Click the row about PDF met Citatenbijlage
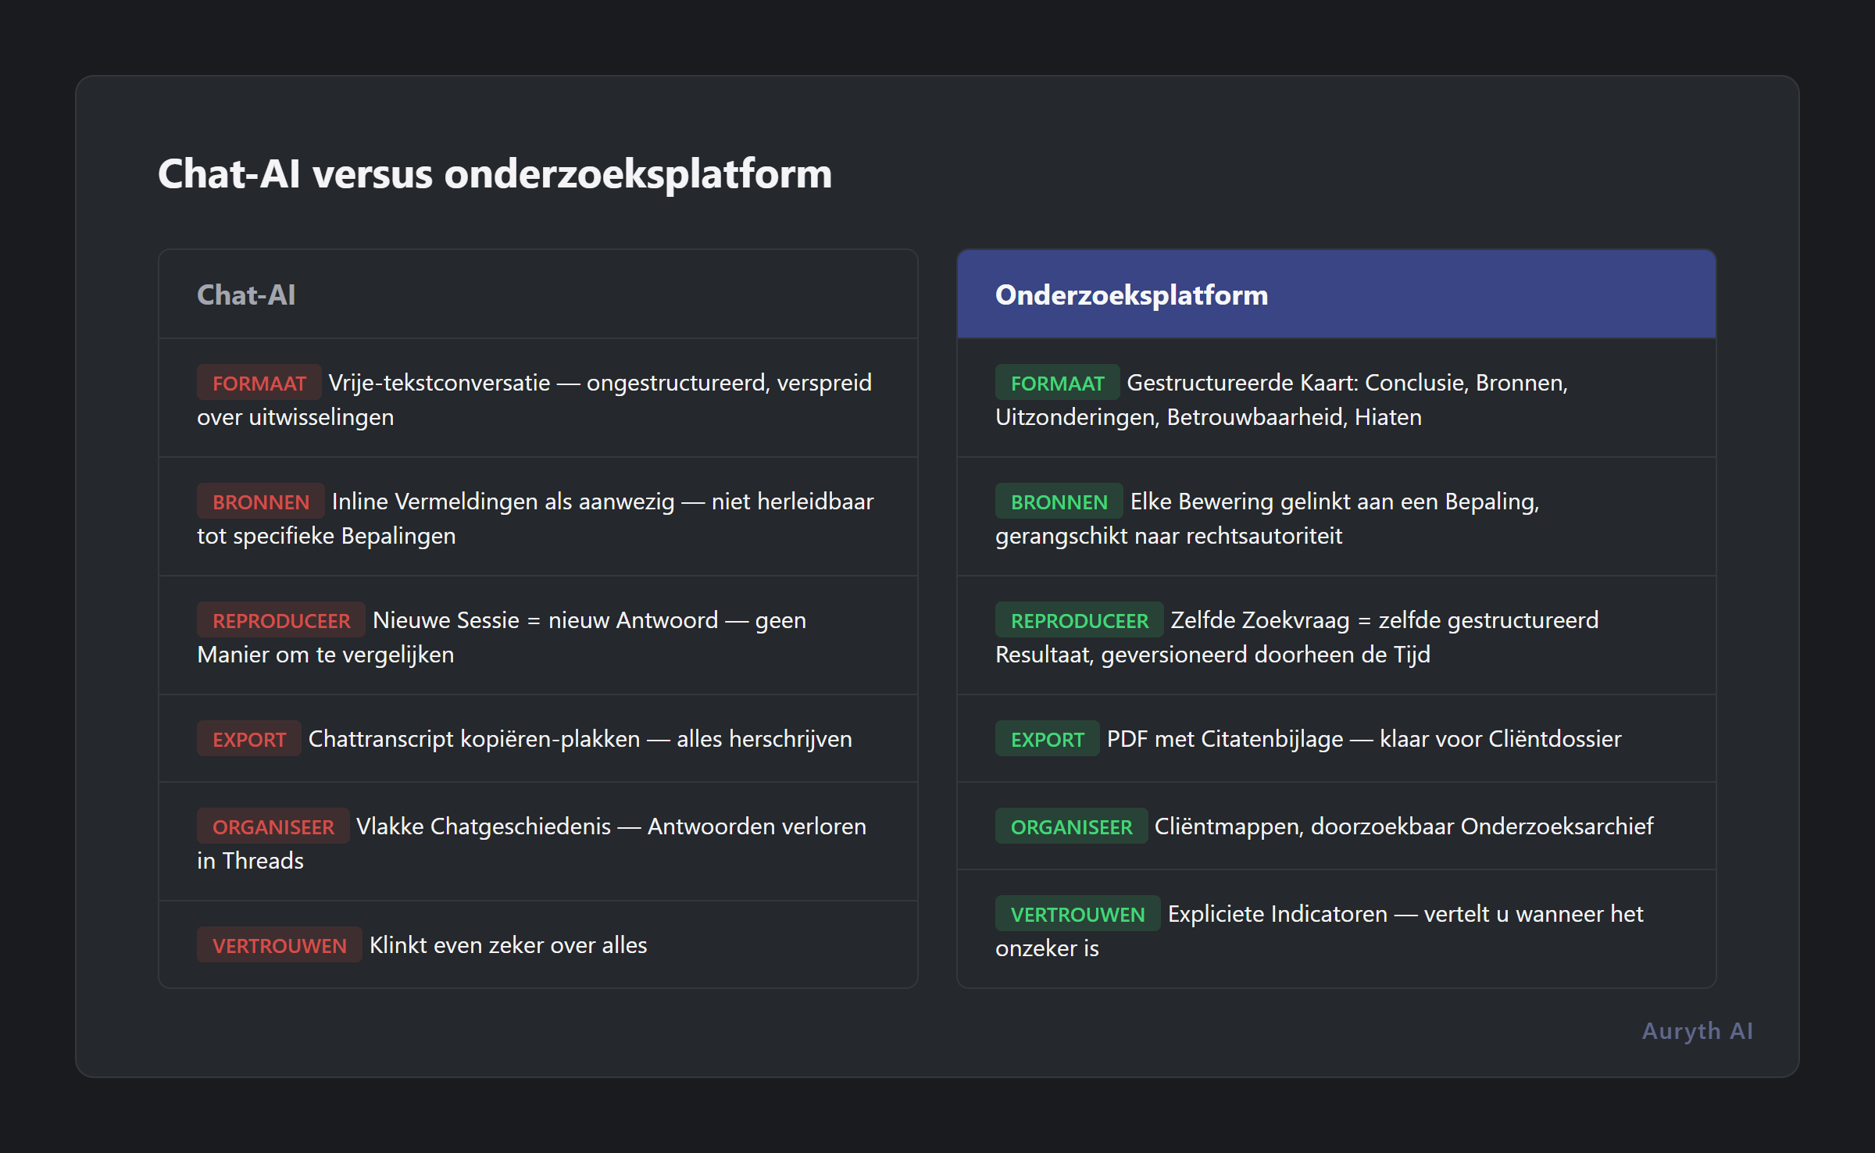1875x1153 pixels. tap(1336, 738)
